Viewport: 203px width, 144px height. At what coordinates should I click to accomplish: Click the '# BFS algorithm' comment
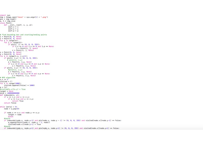[8, 78]
